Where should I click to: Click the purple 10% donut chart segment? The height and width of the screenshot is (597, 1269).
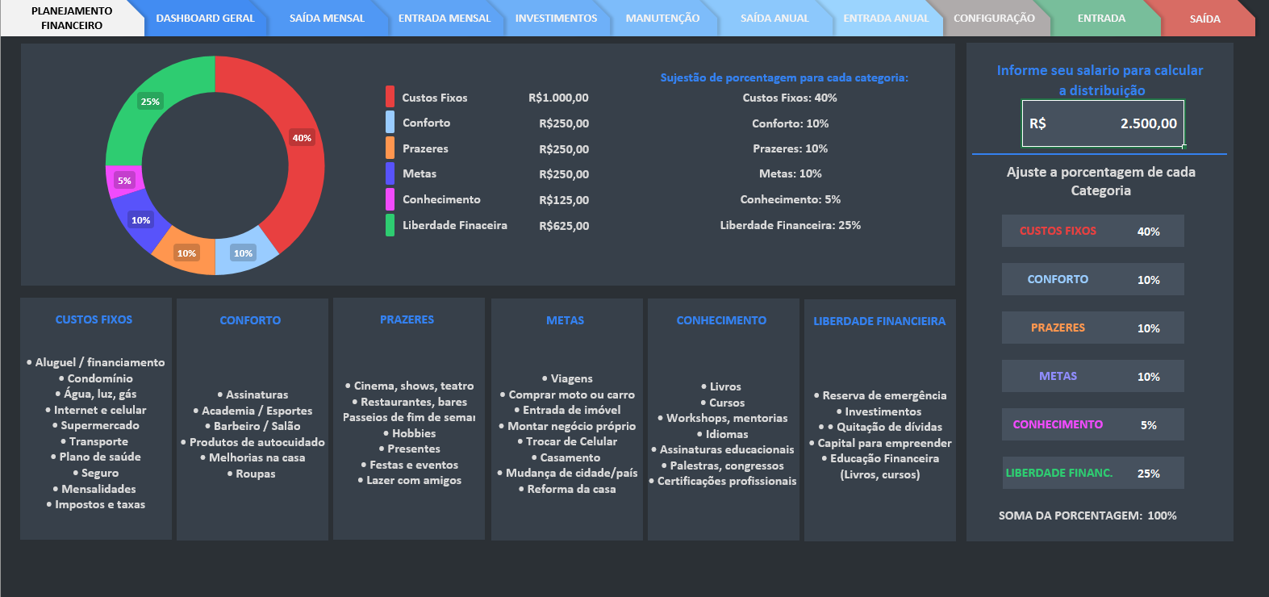(140, 219)
